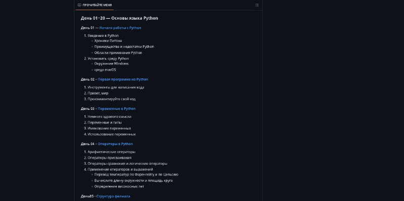This screenshot has height=201, width=404.
Task: Open the Структура филиала link
Action: click(x=113, y=196)
